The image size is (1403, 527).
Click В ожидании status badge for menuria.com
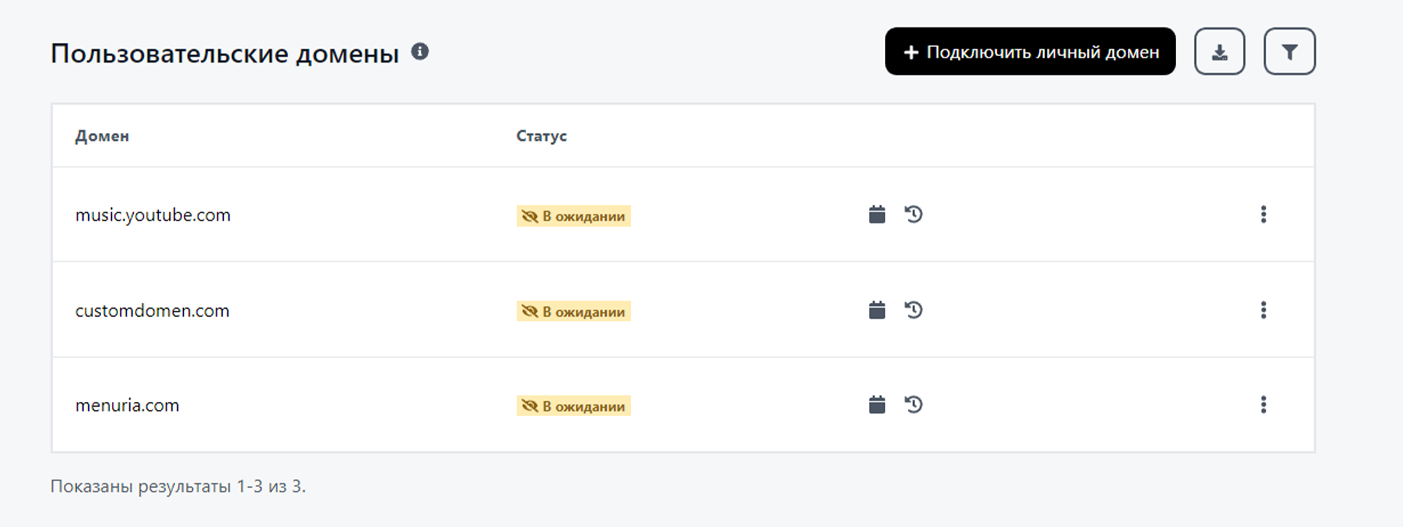[573, 406]
